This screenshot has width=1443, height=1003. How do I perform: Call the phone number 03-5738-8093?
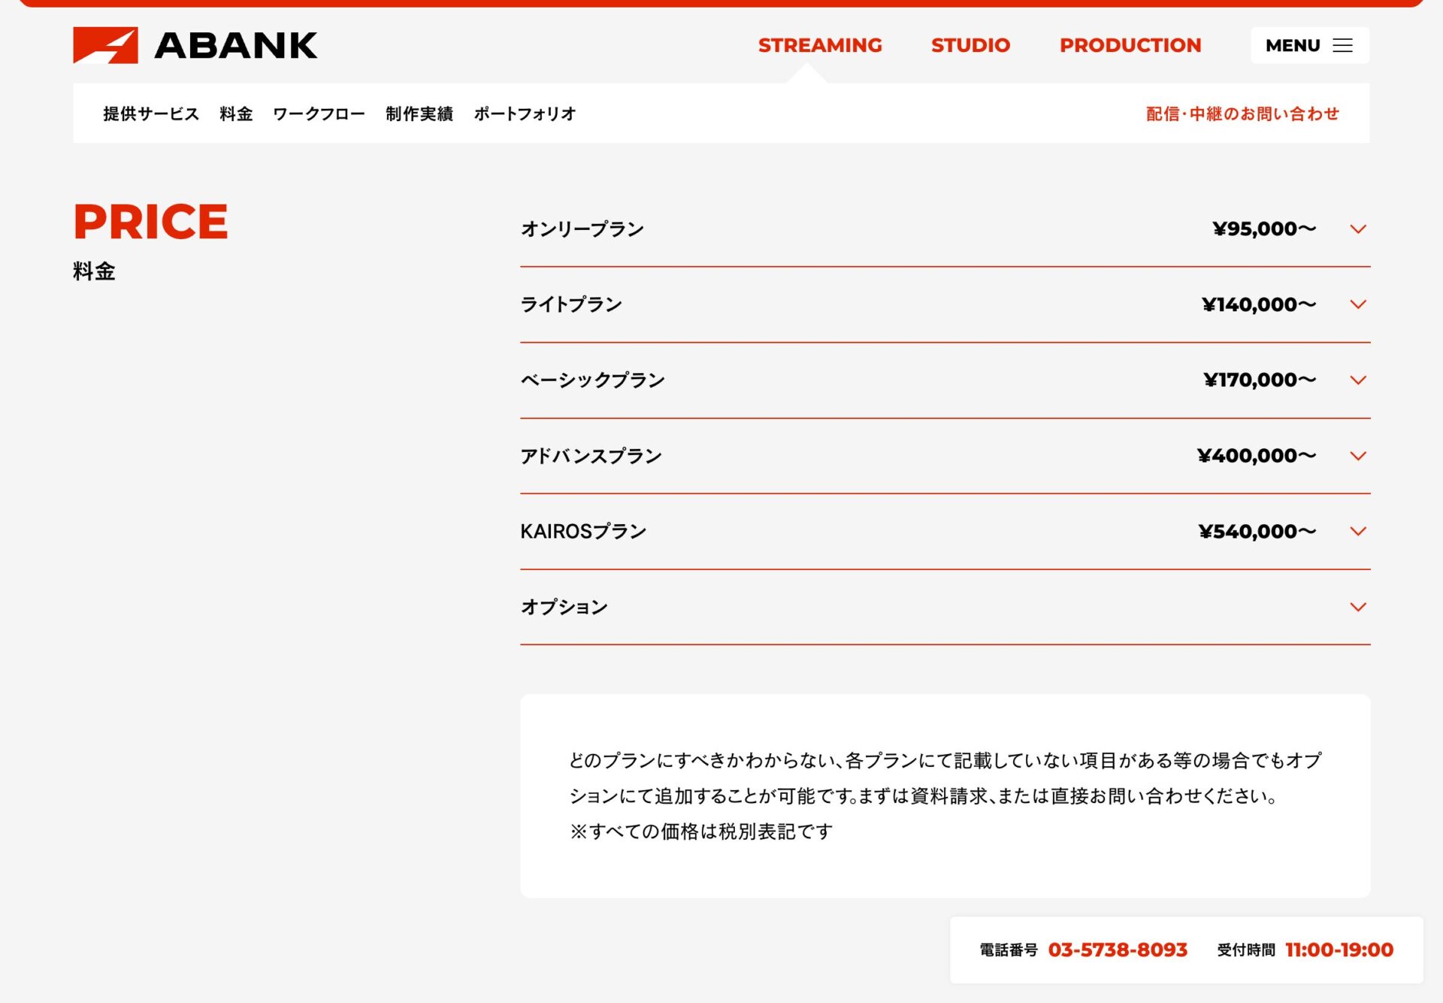[1118, 950]
